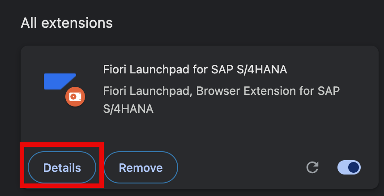Open Details for Fiori Launchpad extension
The width and height of the screenshot is (384, 196).
(x=62, y=167)
